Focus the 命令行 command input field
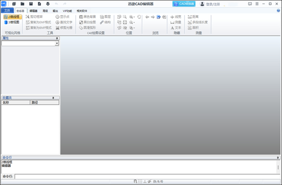 click(x=148, y=176)
